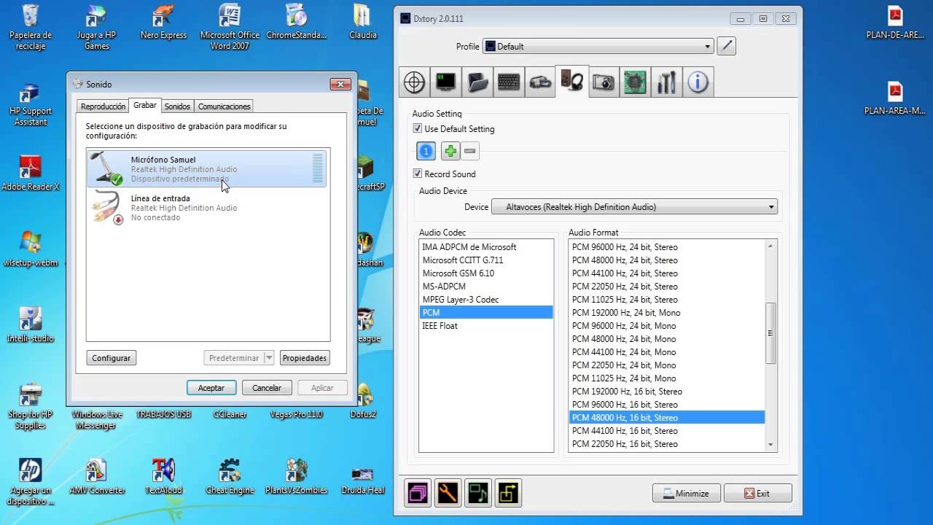Switch to Grabar tab in Sonido
The width and height of the screenshot is (933, 525).
(x=145, y=105)
